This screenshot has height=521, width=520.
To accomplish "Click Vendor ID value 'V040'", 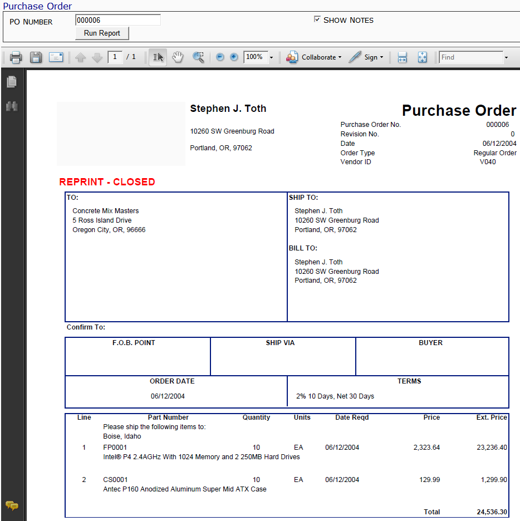I will tap(488, 162).
